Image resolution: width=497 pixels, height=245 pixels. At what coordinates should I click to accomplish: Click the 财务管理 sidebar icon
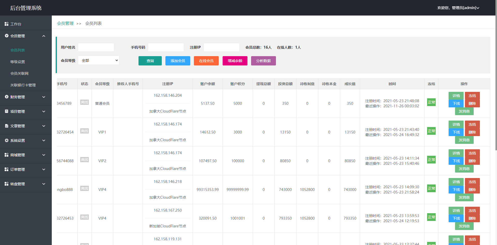(7, 97)
